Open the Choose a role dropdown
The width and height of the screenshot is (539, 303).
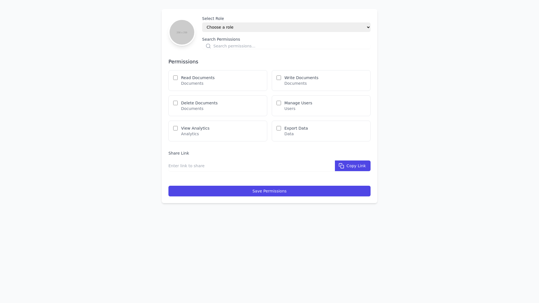(x=286, y=27)
